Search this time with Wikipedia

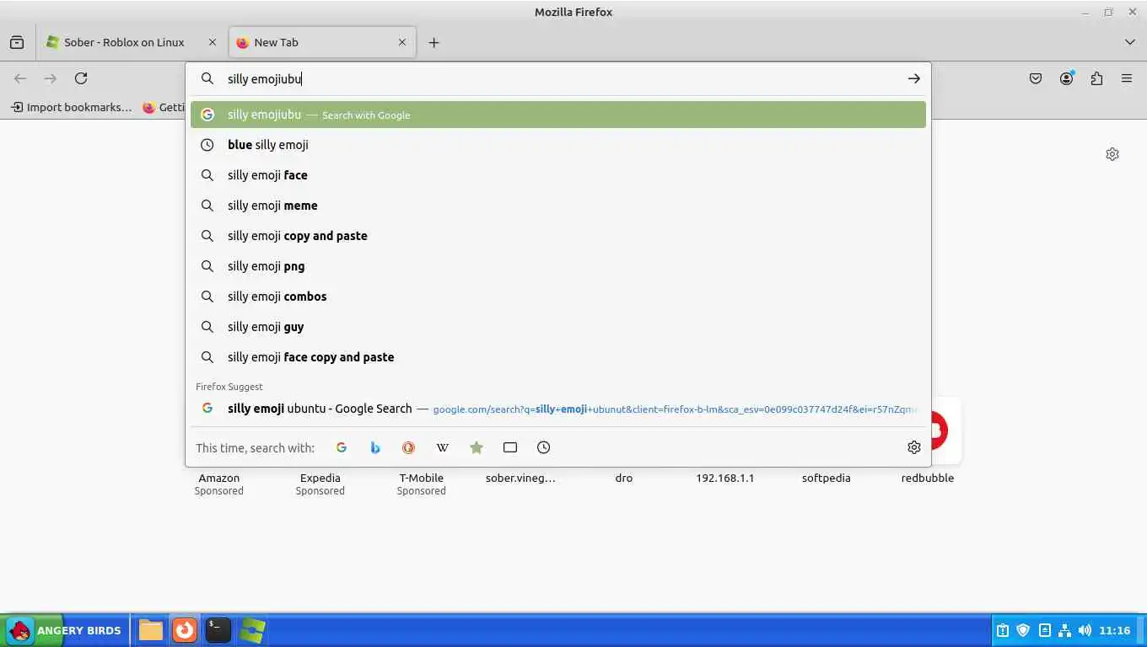point(443,447)
